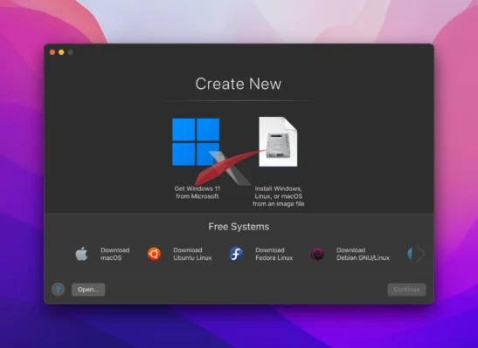Screen dimensions: 478x348
Task: Select "Download Ubuntu Linux" text
Action: click(x=192, y=254)
